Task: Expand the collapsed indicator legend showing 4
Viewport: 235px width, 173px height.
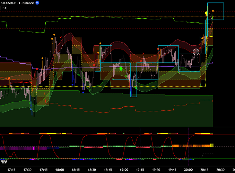Action: pyautogui.click(x=4, y=8)
